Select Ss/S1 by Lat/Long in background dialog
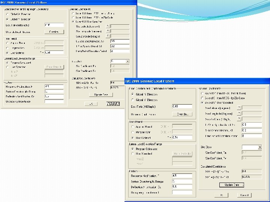 click(x=73, y=13)
